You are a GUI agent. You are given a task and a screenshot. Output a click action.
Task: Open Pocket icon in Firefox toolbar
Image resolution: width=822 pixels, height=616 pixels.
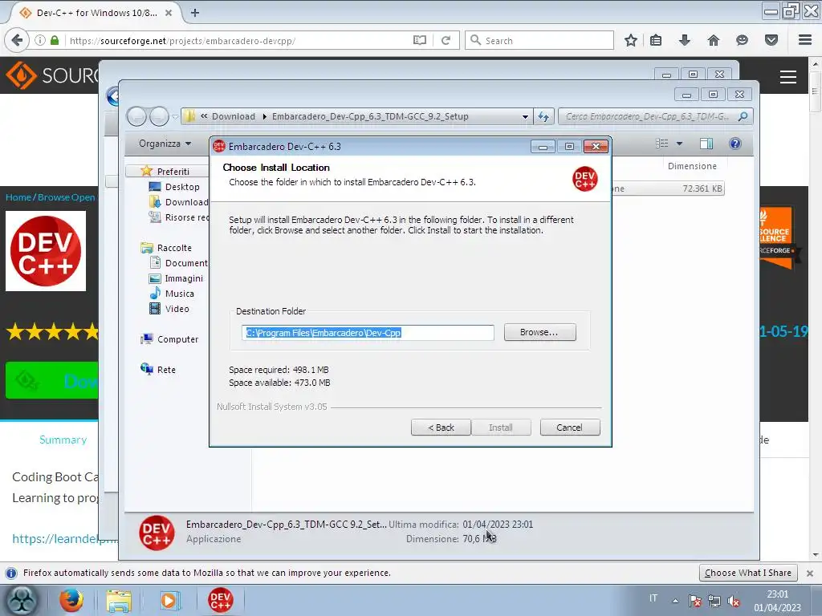(771, 40)
